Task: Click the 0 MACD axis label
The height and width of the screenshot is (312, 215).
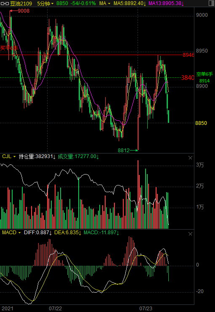Action: coord(197,265)
